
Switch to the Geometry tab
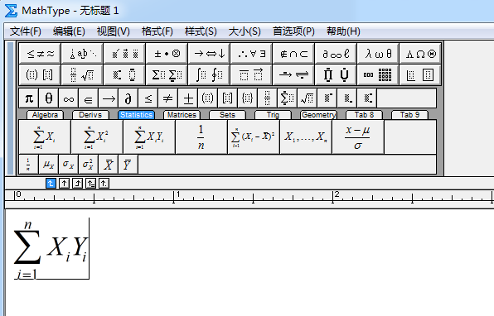318,115
